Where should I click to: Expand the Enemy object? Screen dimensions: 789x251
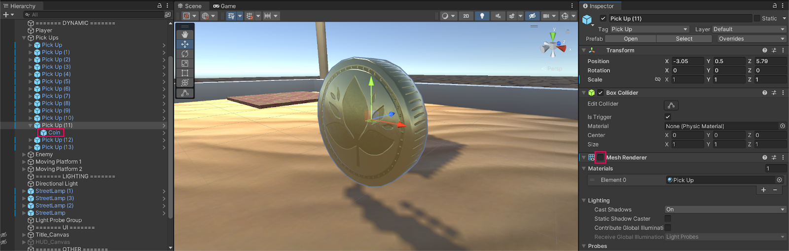click(24, 154)
